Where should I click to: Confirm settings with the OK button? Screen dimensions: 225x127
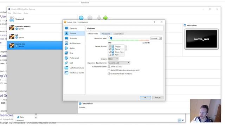coord(145,98)
